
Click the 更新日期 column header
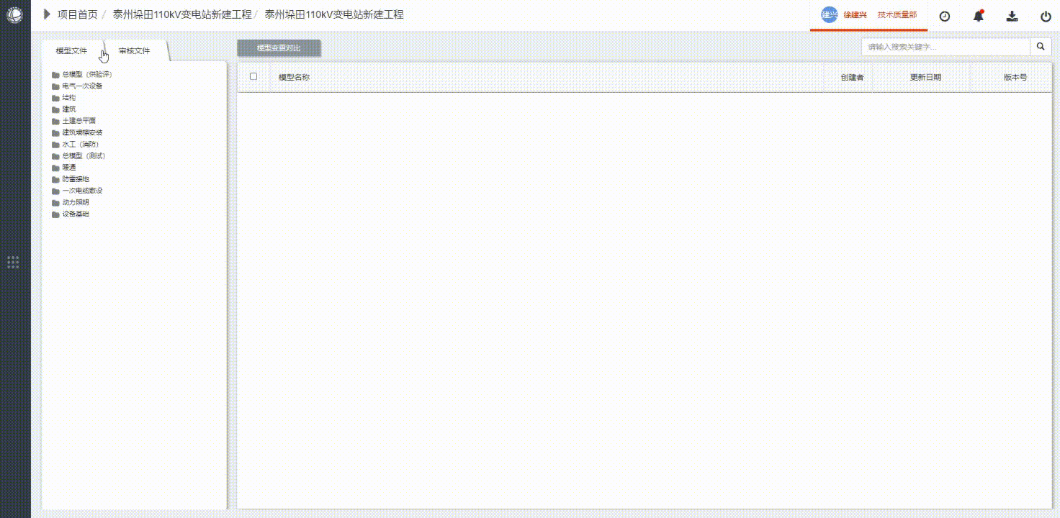(925, 77)
